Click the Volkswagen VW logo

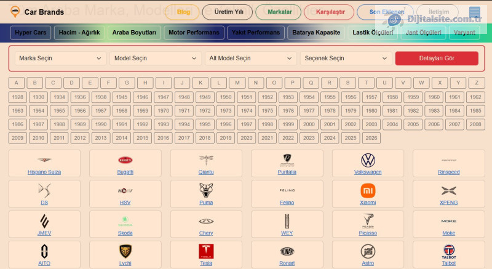coord(368,160)
